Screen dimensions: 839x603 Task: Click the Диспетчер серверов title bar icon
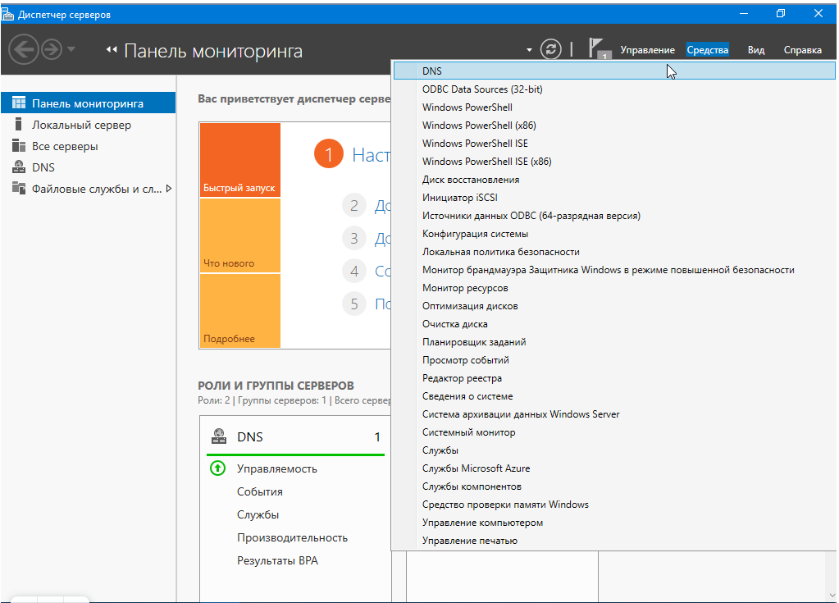(8, 14)
